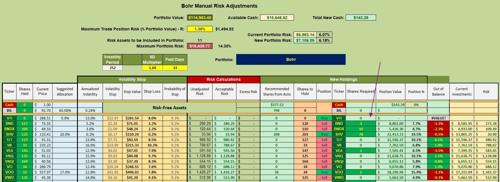Screen dimensions: 500x182
Task: Select the New Holdings section header
Action: pyautogui.click(x=343, y=80)
